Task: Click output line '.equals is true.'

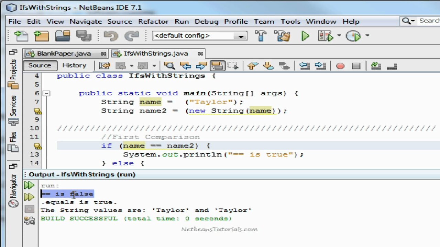Action: coord(79,202)
